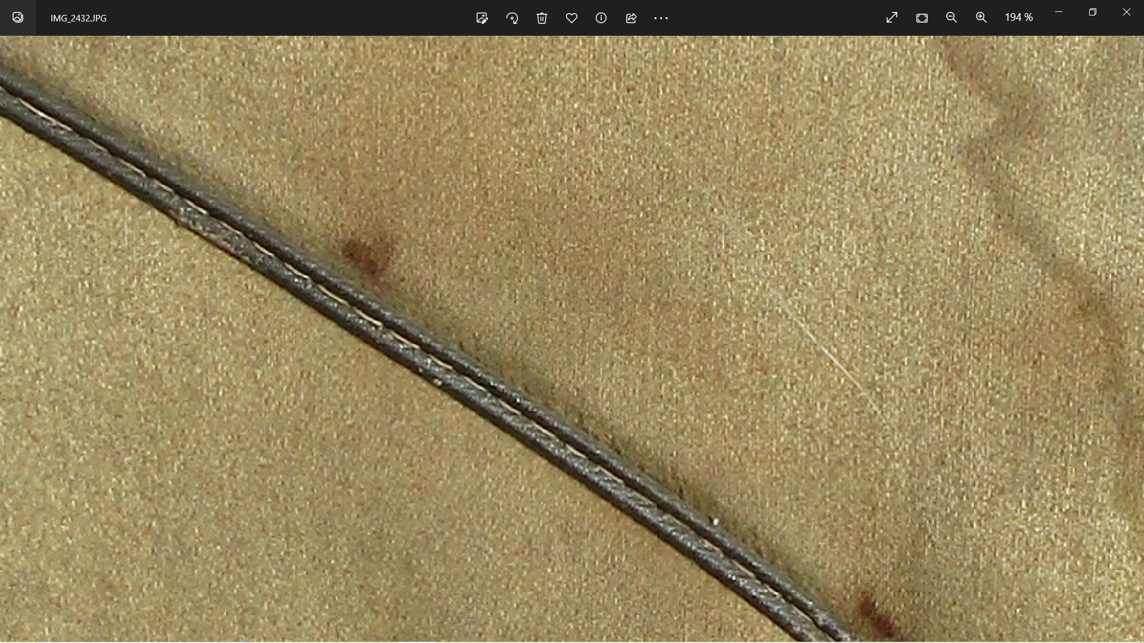
Task: Open the Edit image tool
Action: pos(482,18)
